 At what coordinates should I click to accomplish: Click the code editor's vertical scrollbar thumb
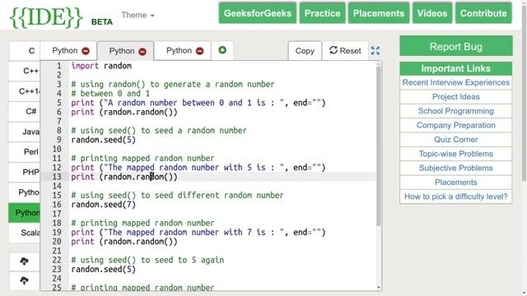[379, 146]
